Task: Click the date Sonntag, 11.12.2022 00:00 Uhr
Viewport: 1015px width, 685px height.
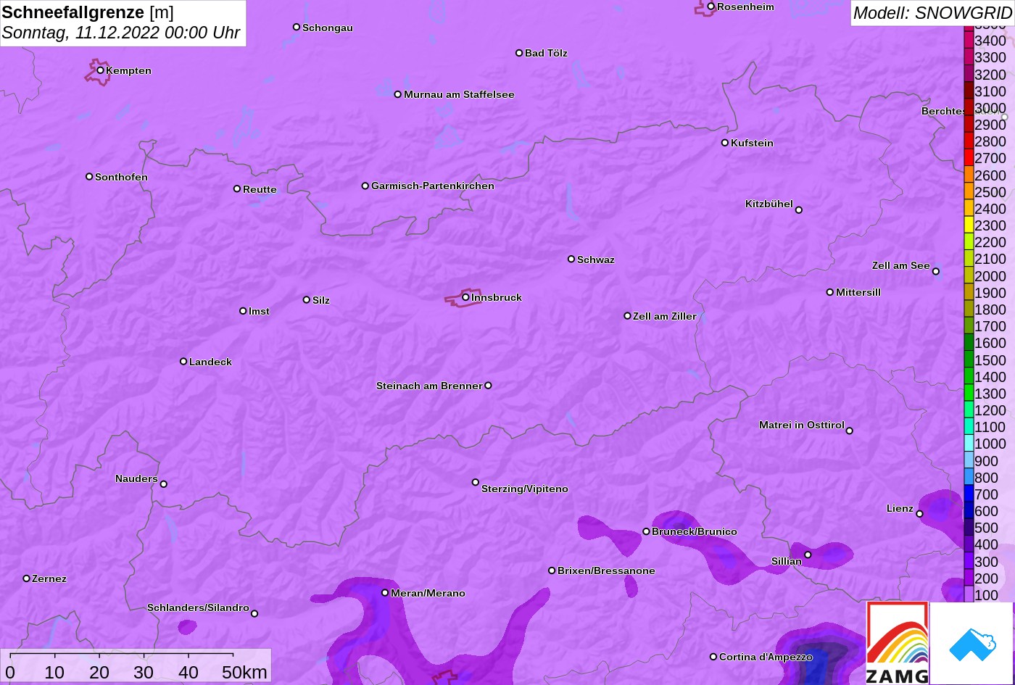Action: coord(121,33)
